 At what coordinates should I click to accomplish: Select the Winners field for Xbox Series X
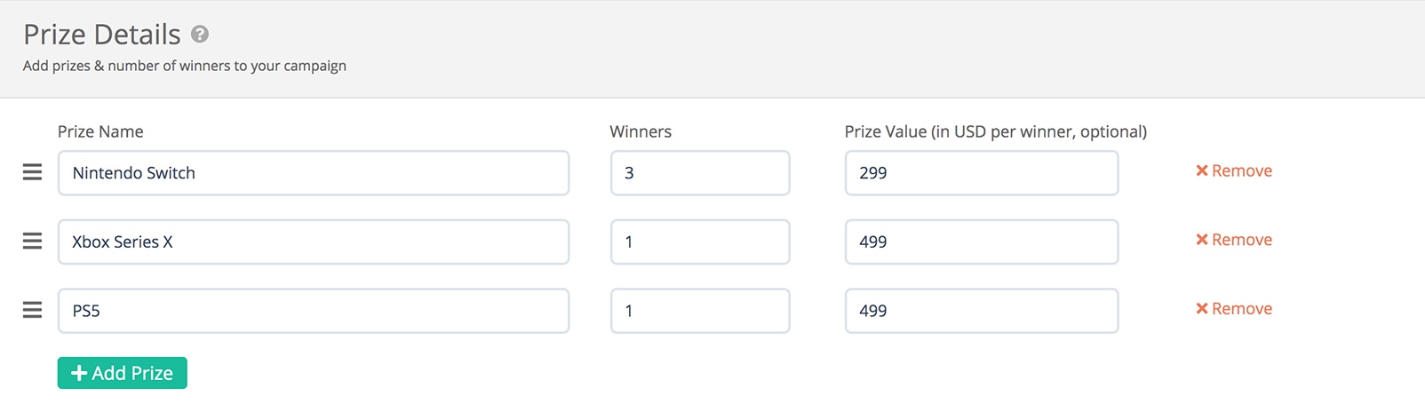pyautogui.click(x=700, y=242)
